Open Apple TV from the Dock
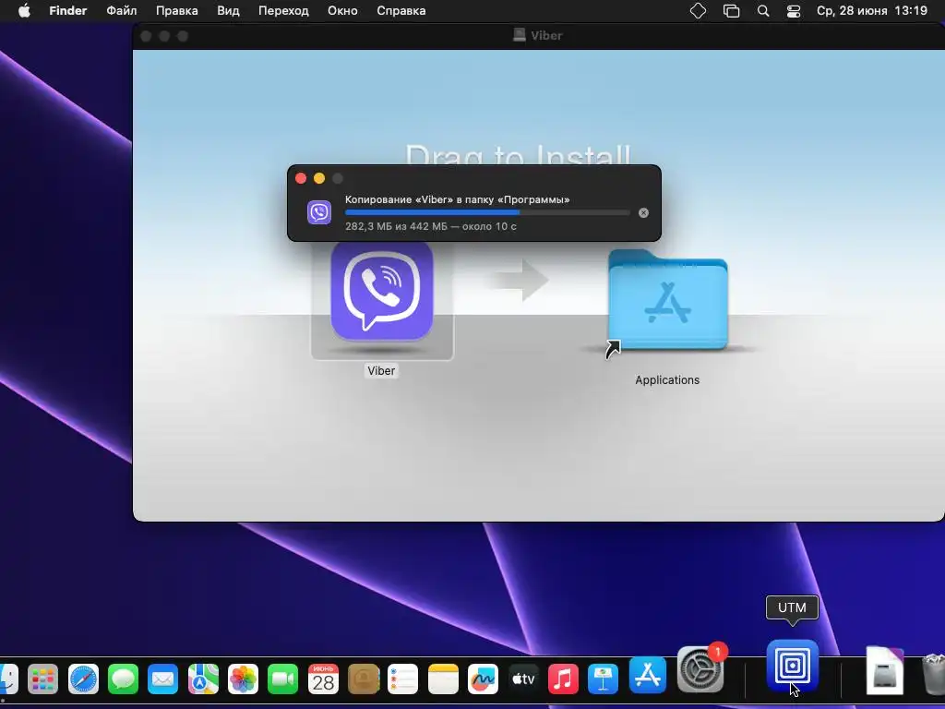The height and width of the screenshot is (709, 945). (x=523, y=680)
